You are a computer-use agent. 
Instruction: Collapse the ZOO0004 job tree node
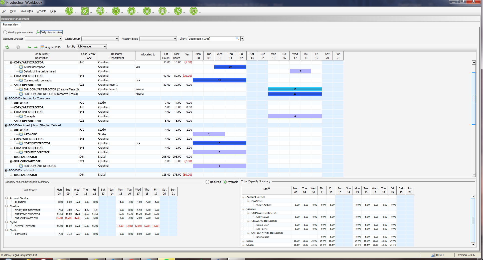[6, 125]
